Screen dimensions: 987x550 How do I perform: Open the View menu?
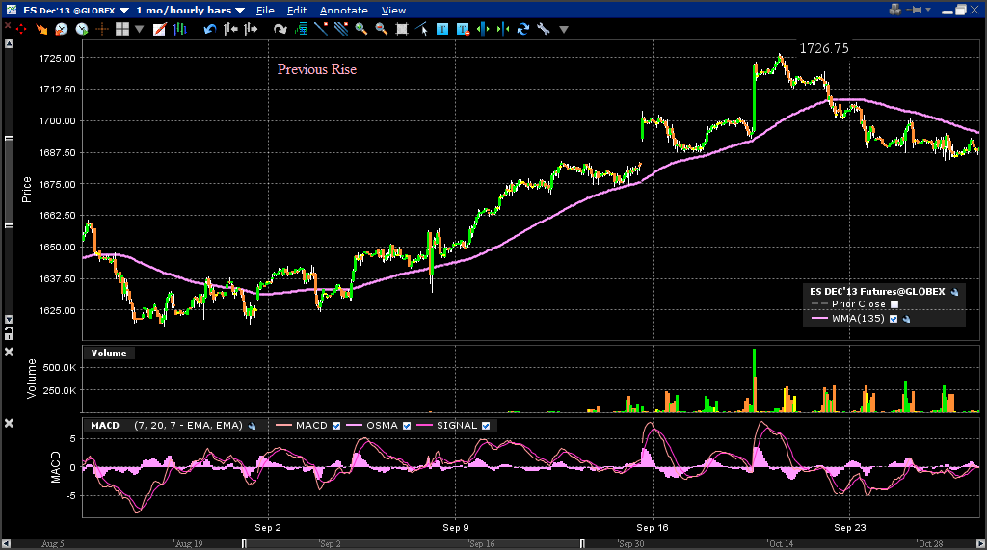(x=393, y=10)
